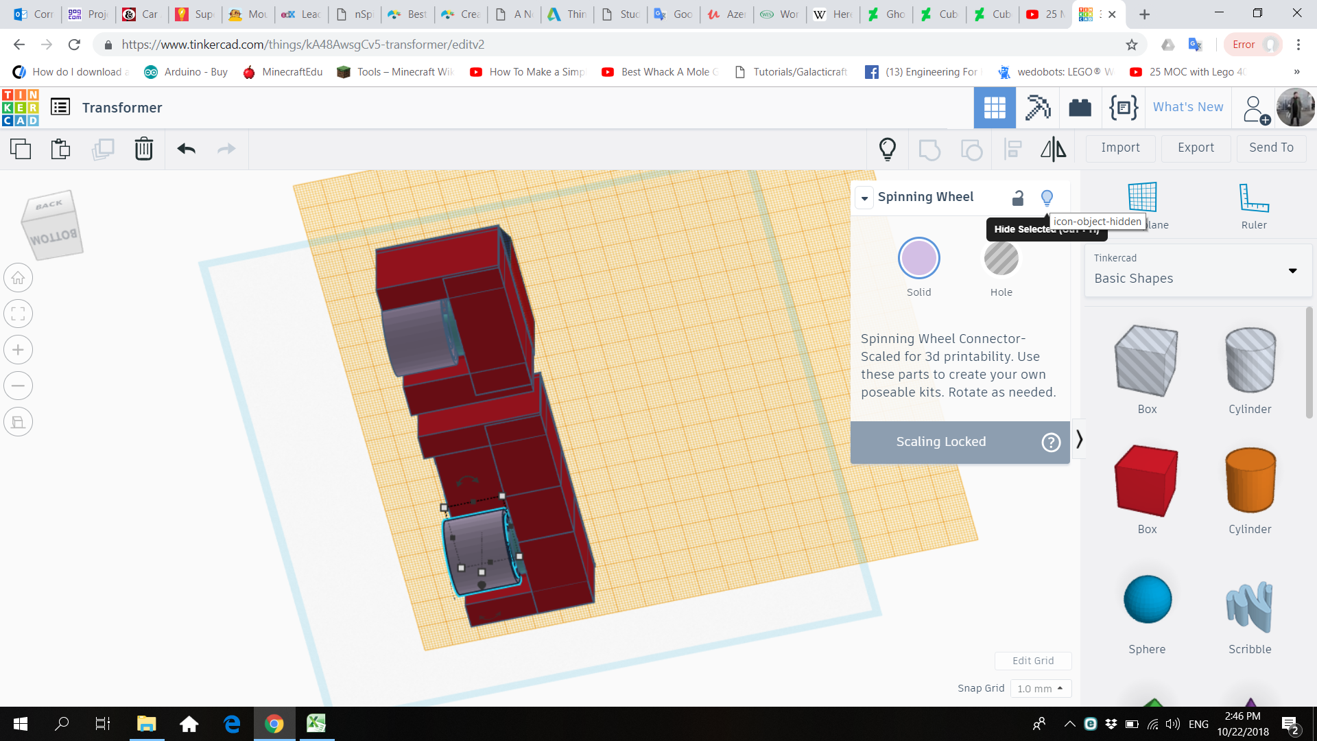Click the Edit Grid button
This screenshot has width=1317, height=741.
click(1032, 660)
